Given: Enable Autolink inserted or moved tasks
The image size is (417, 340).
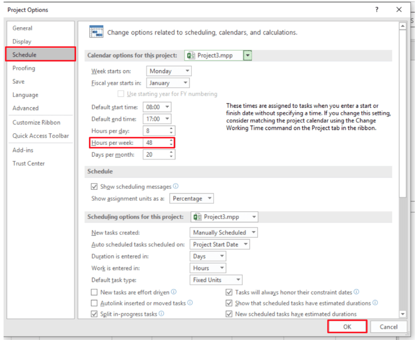Looking at the screenshot, I should (94, 303).
